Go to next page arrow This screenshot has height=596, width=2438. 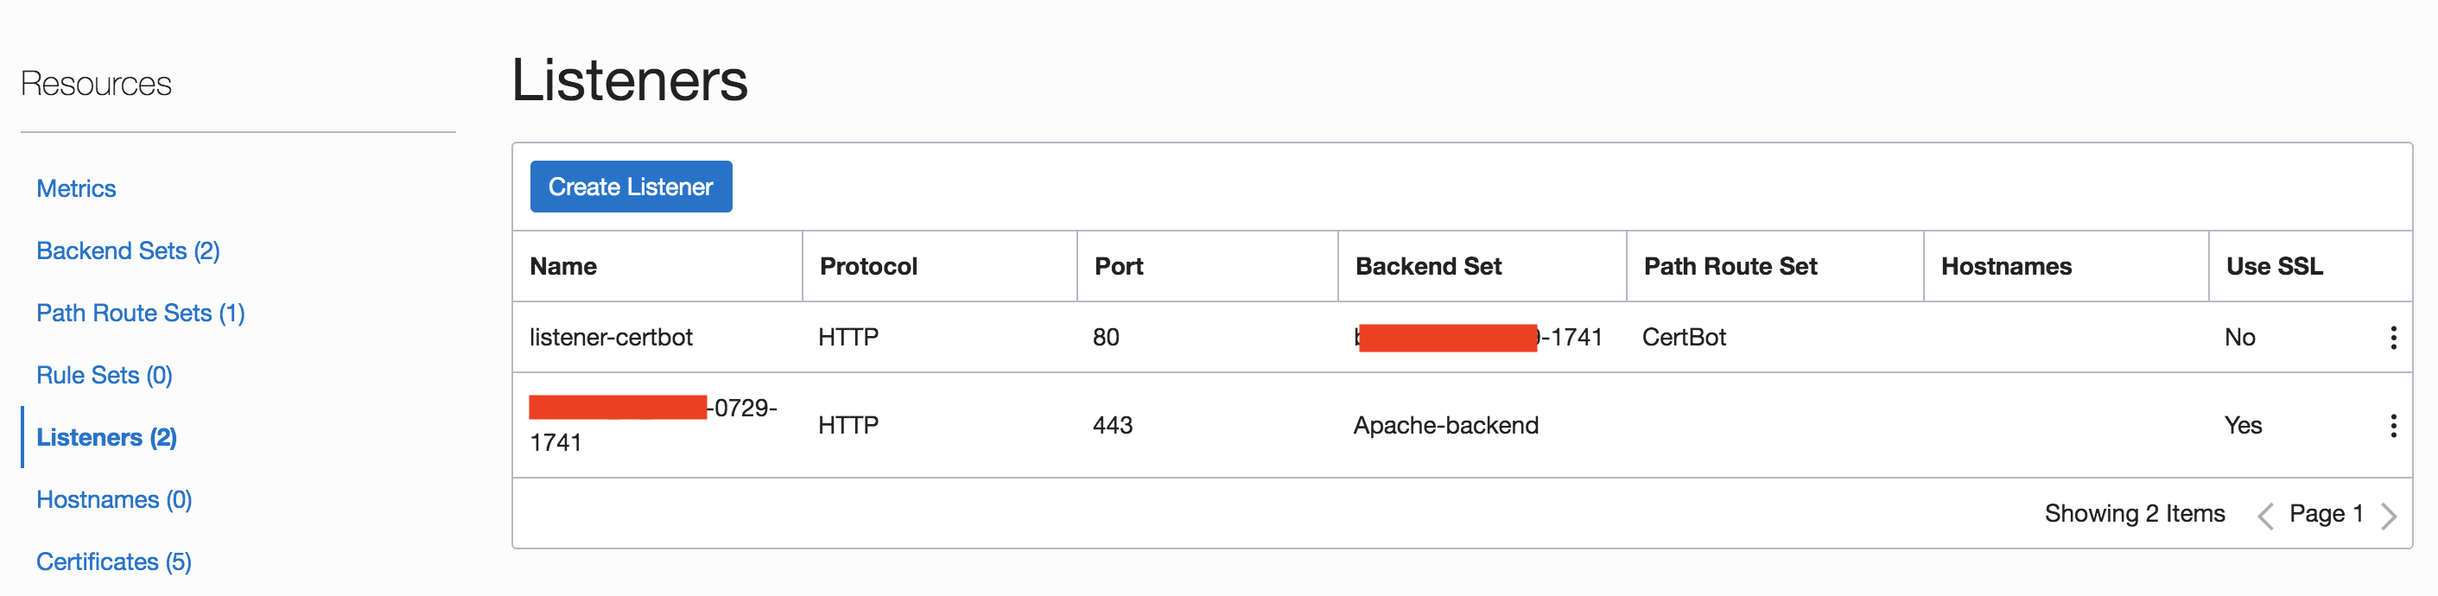point(2389,516)
